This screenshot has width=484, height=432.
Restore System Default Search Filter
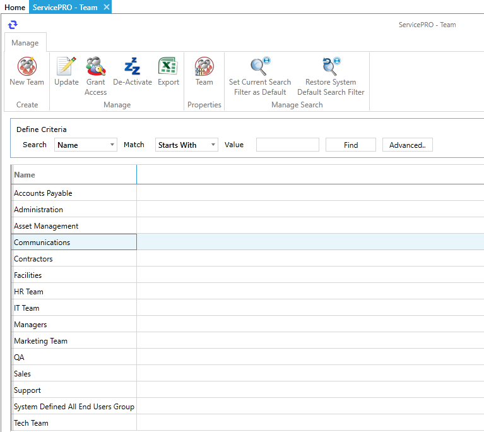[x=331, y=76]
